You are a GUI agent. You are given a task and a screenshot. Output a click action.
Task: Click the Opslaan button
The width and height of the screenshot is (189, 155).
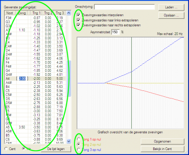171,15
